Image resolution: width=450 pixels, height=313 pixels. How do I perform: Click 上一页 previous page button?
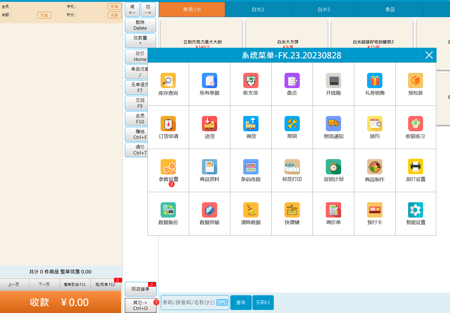click(14, 284)
